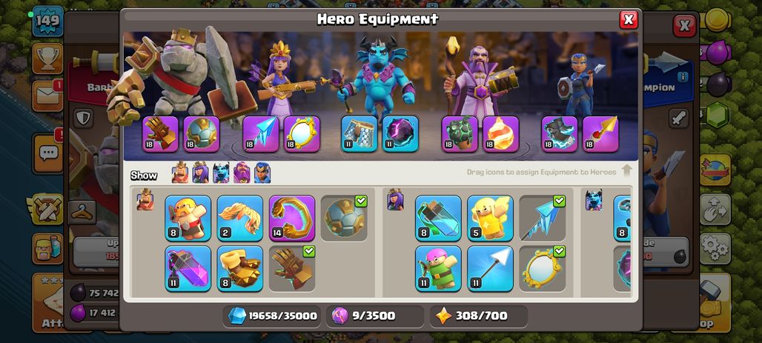Viewport: 762px width, 343px height.
Task: Toggle the Minion Prince filter icon
Action: [x=221, y=173]
